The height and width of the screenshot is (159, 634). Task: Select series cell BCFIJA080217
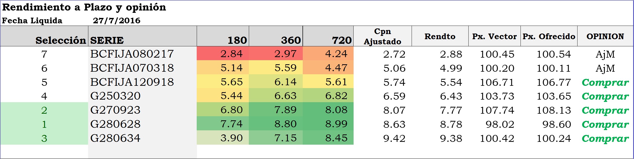[132, 54]
